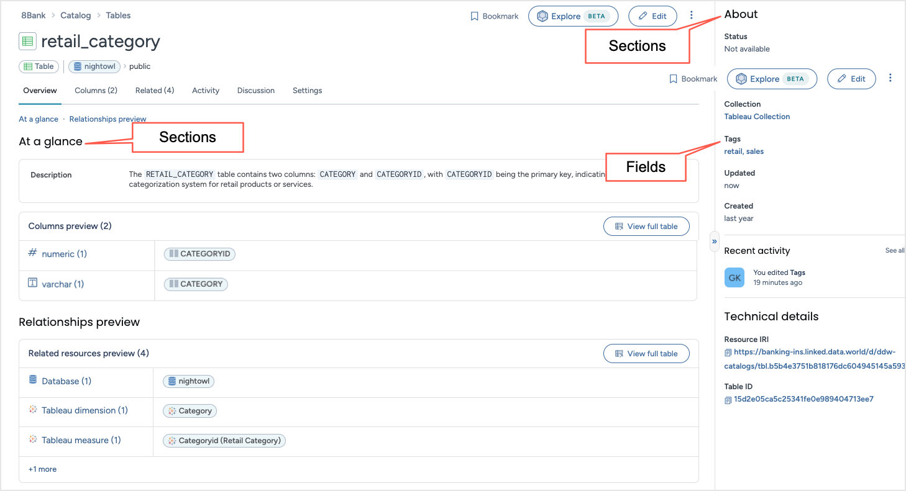Open the Edit dropdown in the About panel

point(851,79)
